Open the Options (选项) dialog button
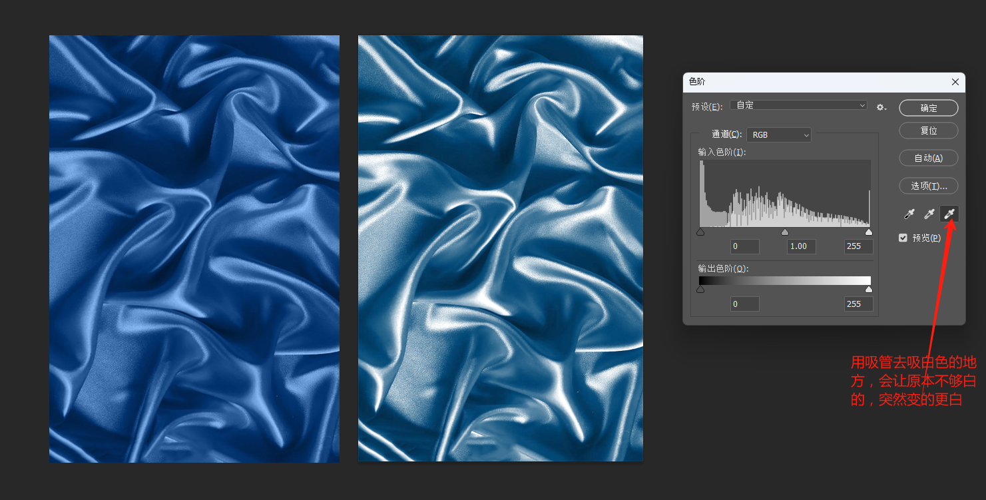 [x=929, y=186]
